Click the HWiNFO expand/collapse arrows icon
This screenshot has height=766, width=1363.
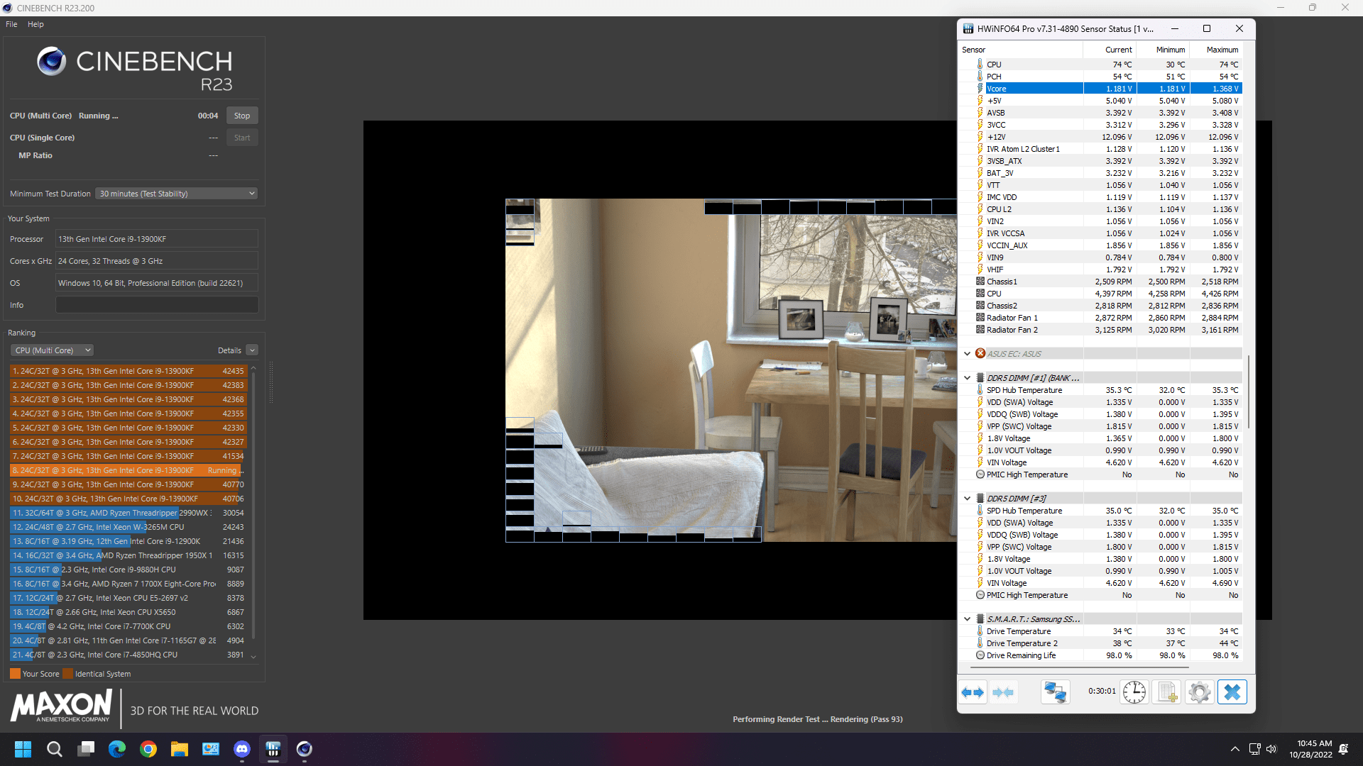click(x=973, y=692)
